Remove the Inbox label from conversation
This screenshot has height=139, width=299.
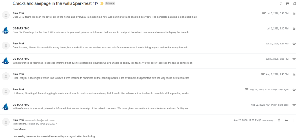point(113,3)
